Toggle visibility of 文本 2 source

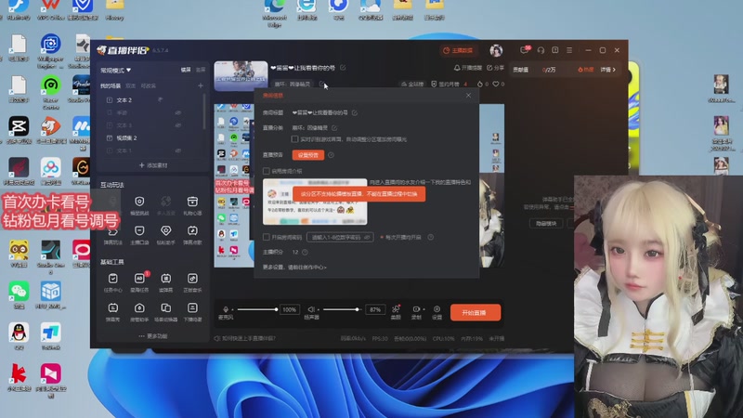pyautogui.click(x=160, y=100)
